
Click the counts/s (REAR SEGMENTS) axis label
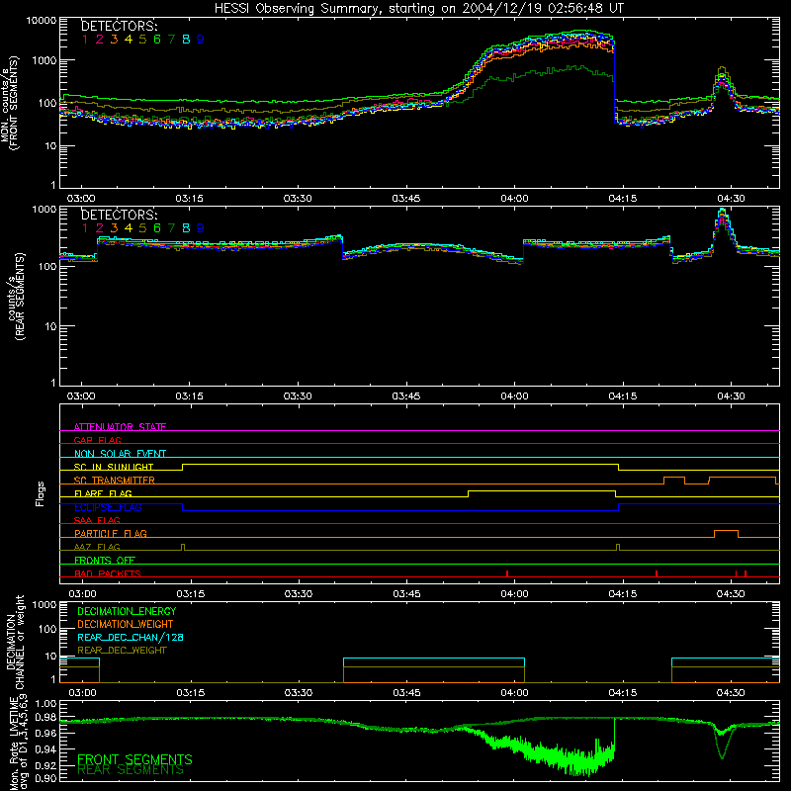[x=16, y=297]
